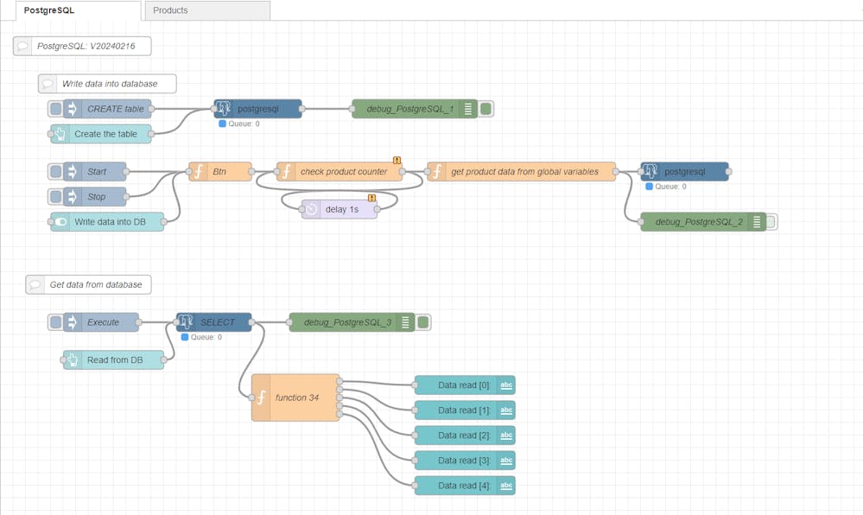This screenshot has height=515, width=863.
Task: Click the elephant icon on the SELECT node
Action: point(186,321)
